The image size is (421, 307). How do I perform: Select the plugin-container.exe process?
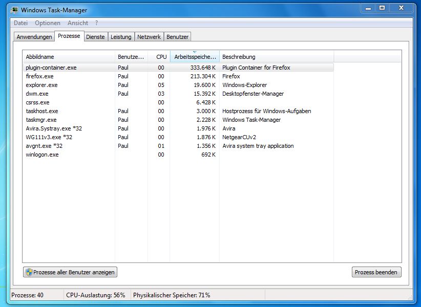tap(178, 68)
